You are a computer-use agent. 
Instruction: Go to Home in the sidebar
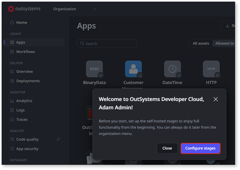19,23
